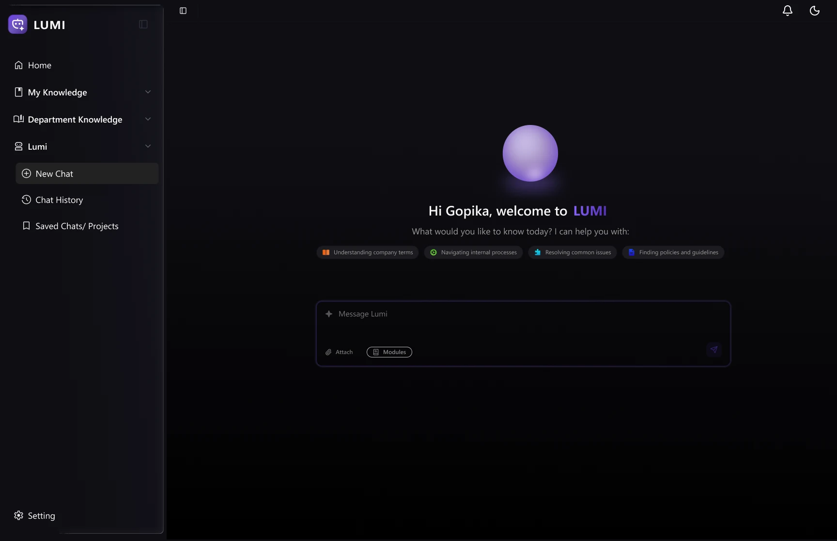Send message with paper plane icon

(x=714, y=350)
